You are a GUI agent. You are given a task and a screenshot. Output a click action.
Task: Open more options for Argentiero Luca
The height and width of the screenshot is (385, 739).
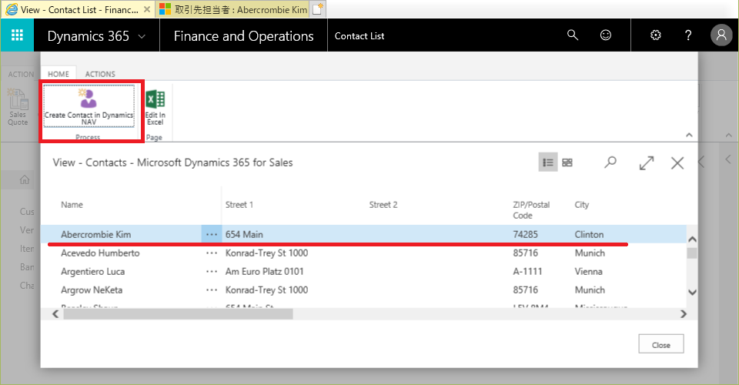point(212,272)
